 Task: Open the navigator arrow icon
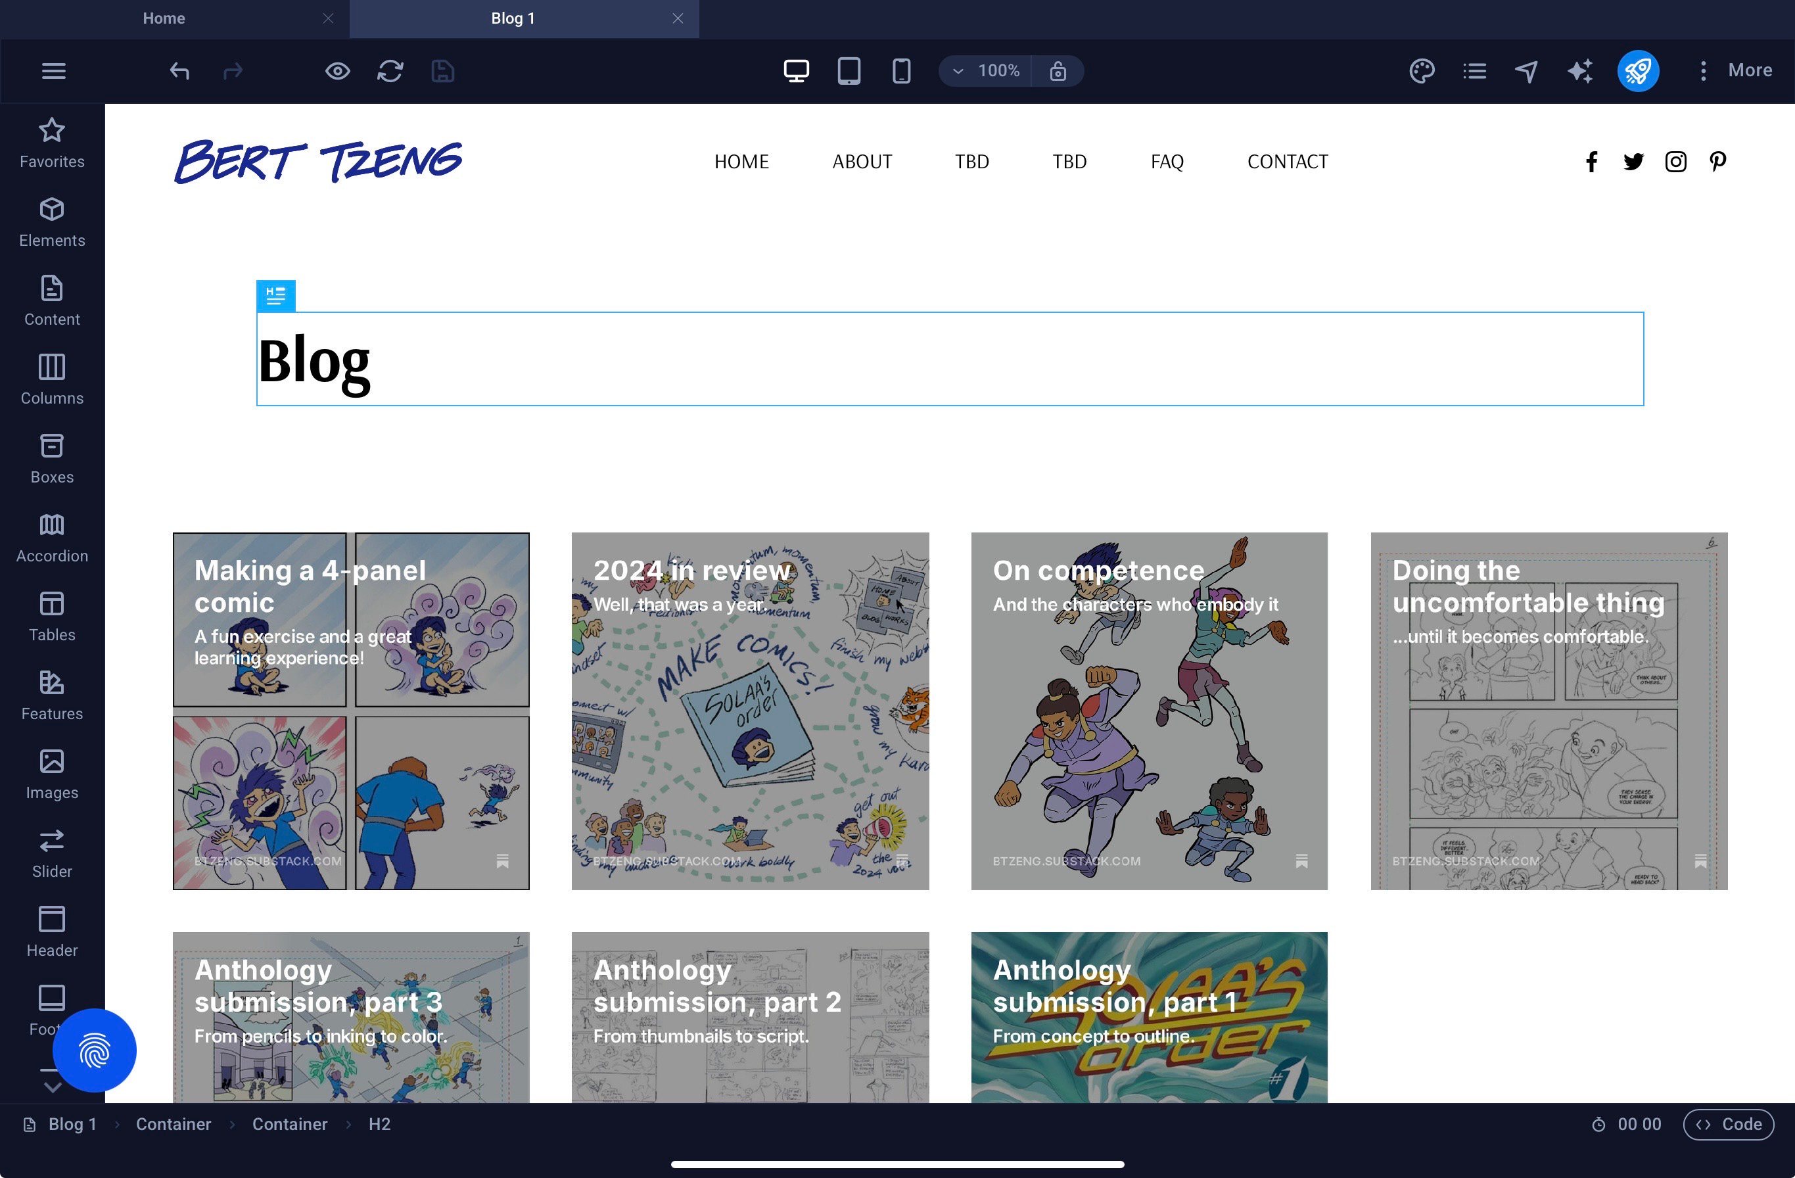coord(1526,71)
